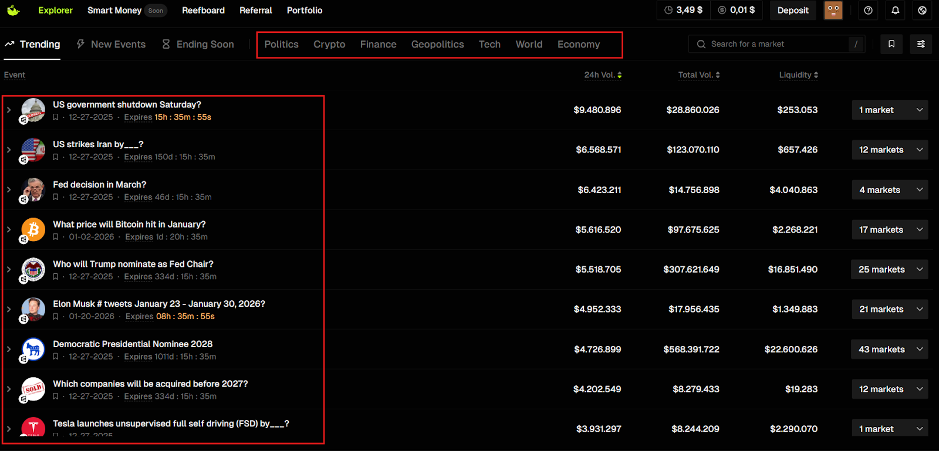This screenshot has width=939, height=451.
Task: Filter events by Geopolitics category
Action: pos(438,45)
